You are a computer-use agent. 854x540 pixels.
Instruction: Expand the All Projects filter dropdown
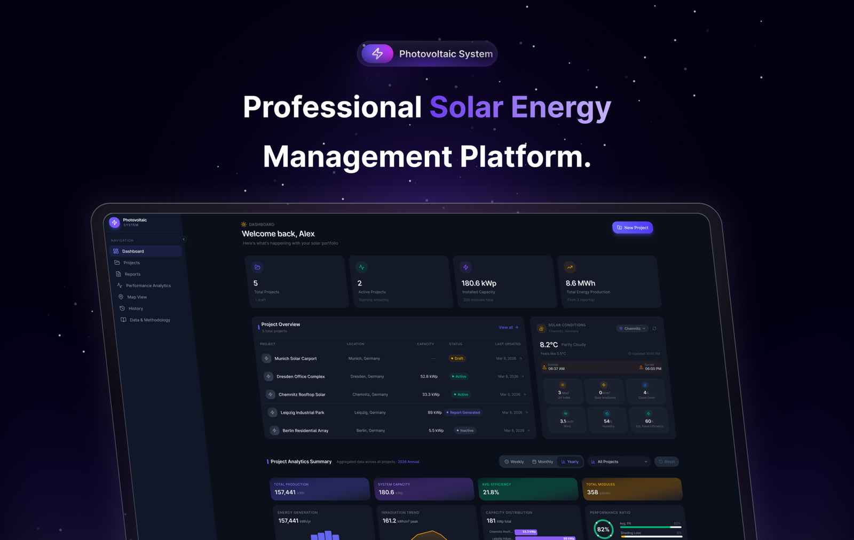coord(619,462)
